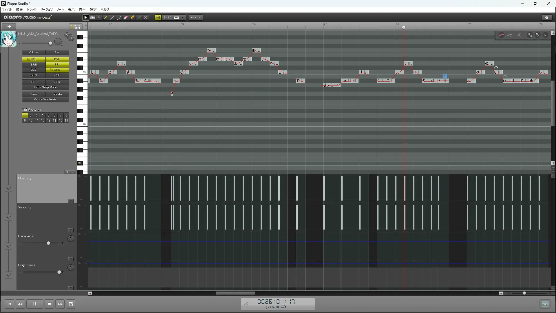Open the 再生 menu
The height and width of the screenshot is (313, 556).
[x=82, y=10]
